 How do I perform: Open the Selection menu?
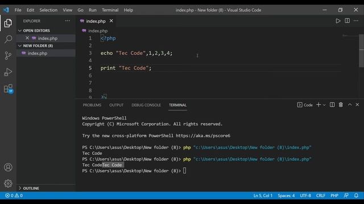[x=48, y=10]
